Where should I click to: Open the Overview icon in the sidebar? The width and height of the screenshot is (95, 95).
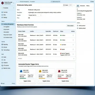2,12
